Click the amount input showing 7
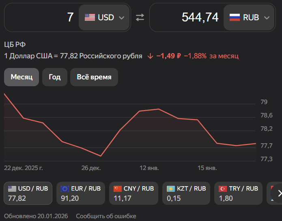The width and height of the screenshot is (282, 221). tap(41, 17)
